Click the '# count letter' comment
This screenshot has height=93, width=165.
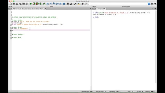click(17, 27)
